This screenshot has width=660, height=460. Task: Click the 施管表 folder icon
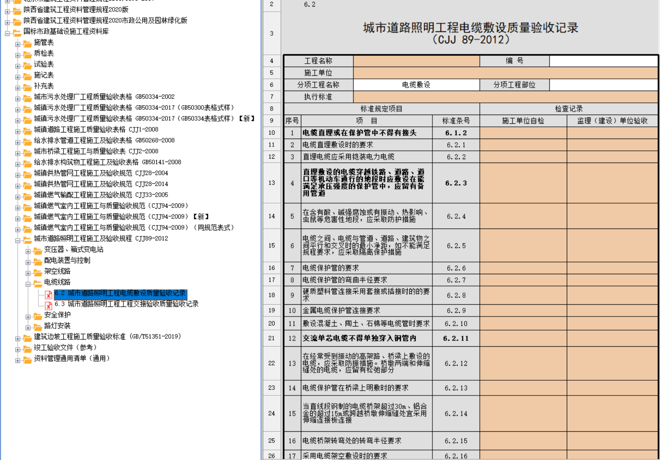(x=27, y=43)
